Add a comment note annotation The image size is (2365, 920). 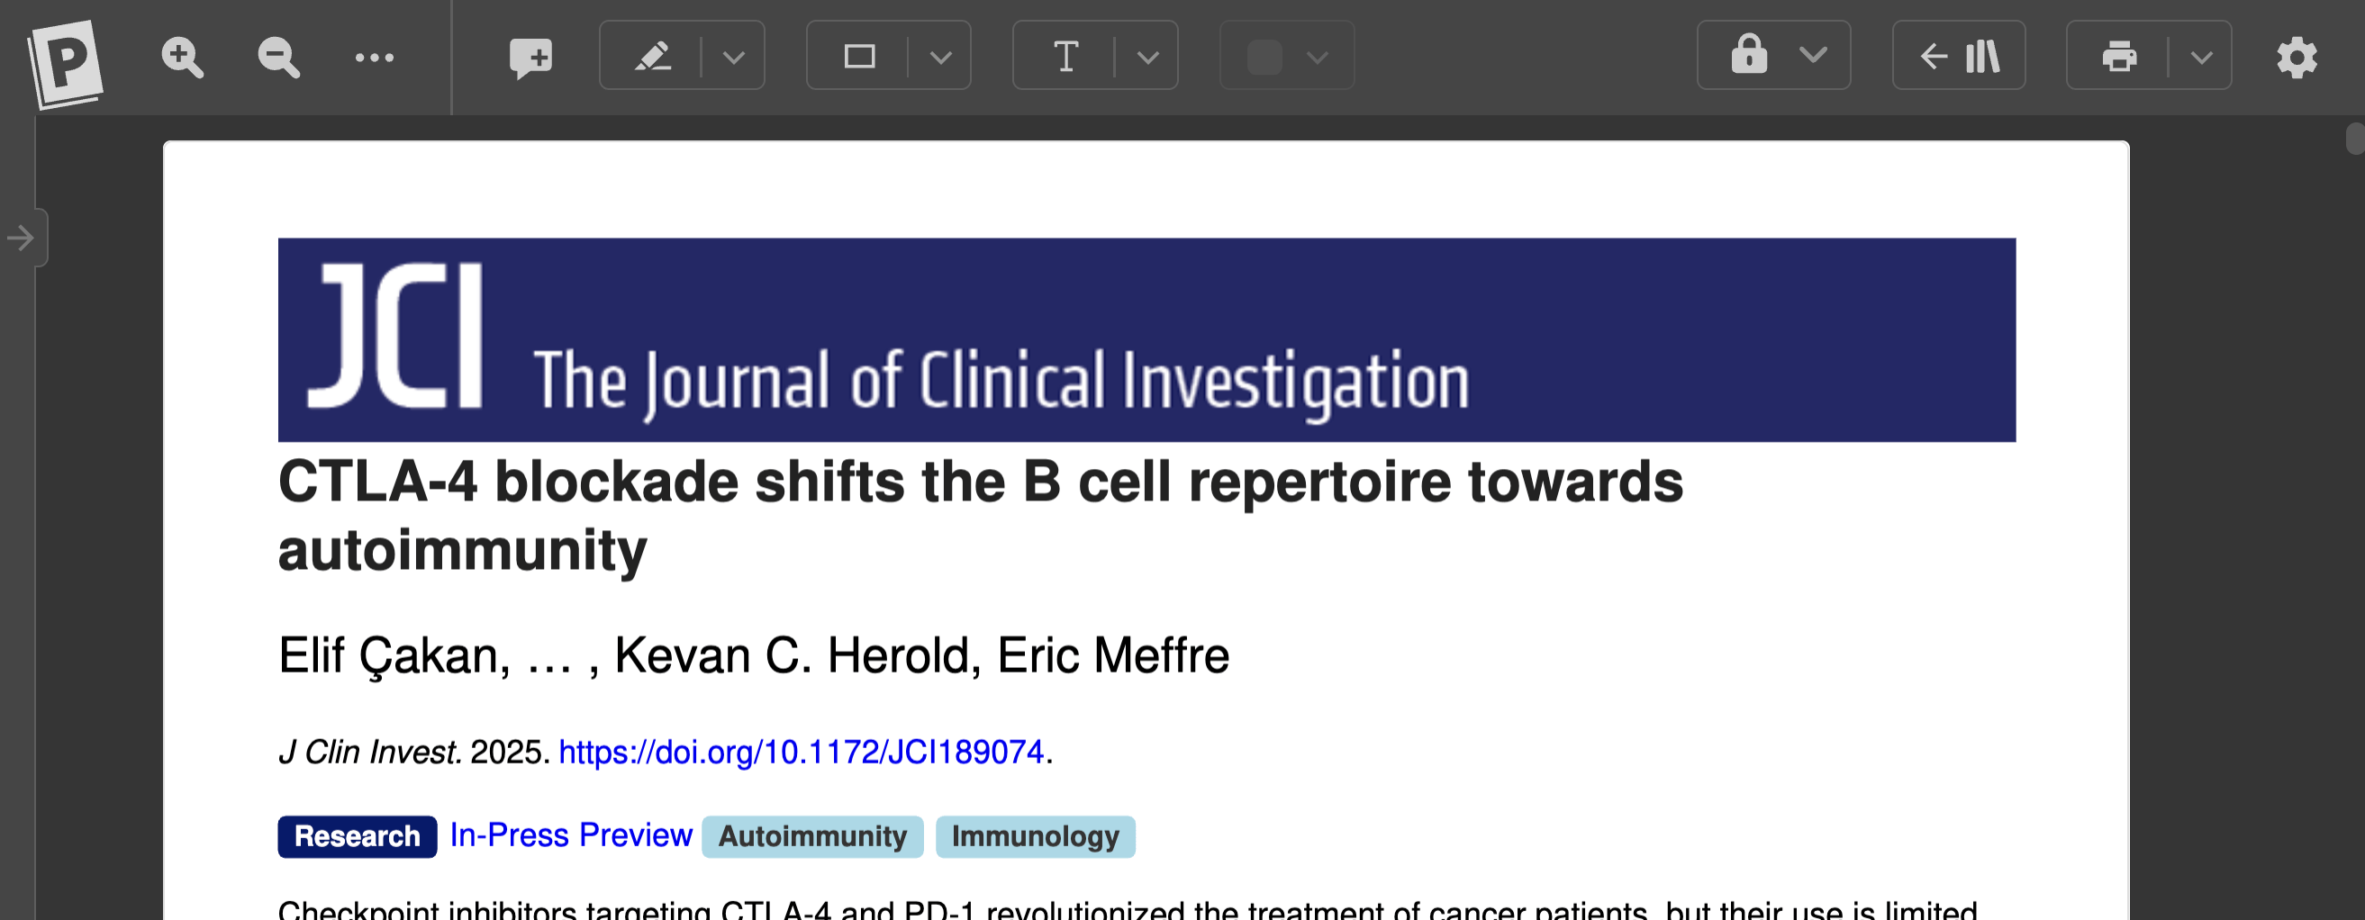(530, 57)
